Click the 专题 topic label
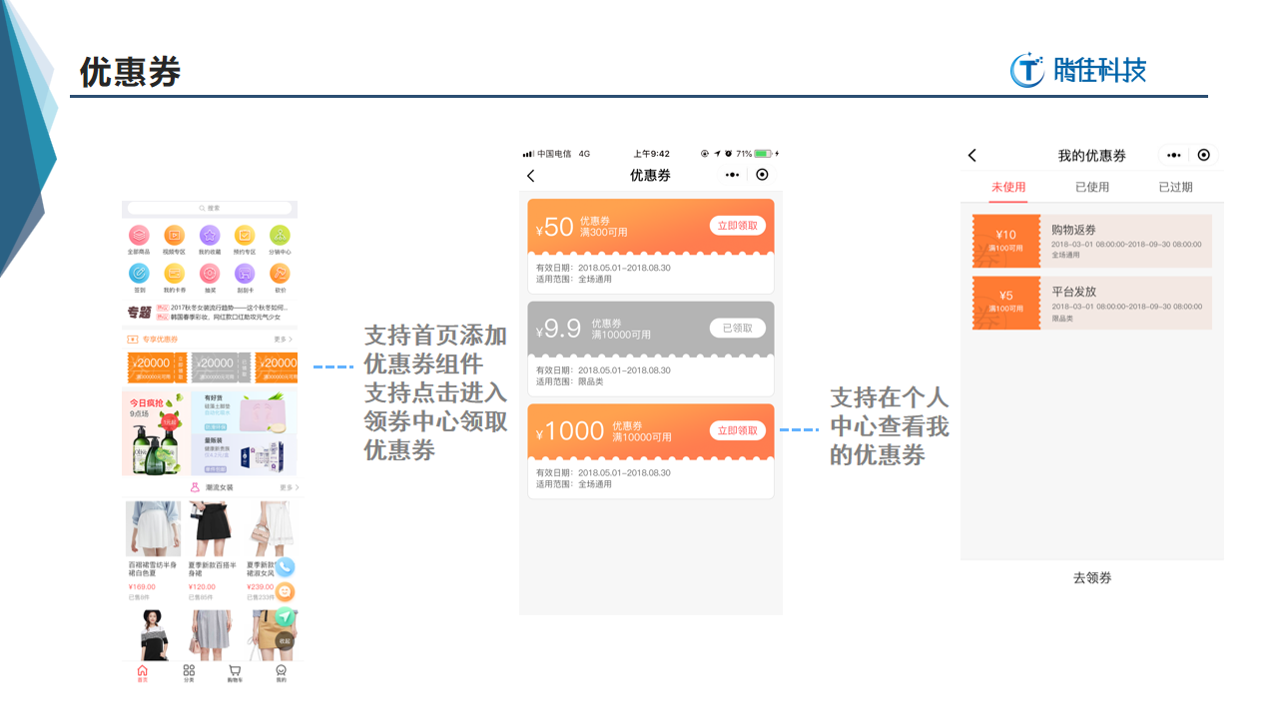The height and width of the screenshot is (719, 1278). coord(140,313)
